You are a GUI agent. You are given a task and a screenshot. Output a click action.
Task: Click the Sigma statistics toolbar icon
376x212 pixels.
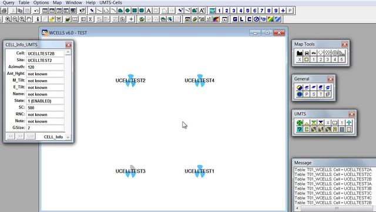pyautogui.click(x=90, y=19)
